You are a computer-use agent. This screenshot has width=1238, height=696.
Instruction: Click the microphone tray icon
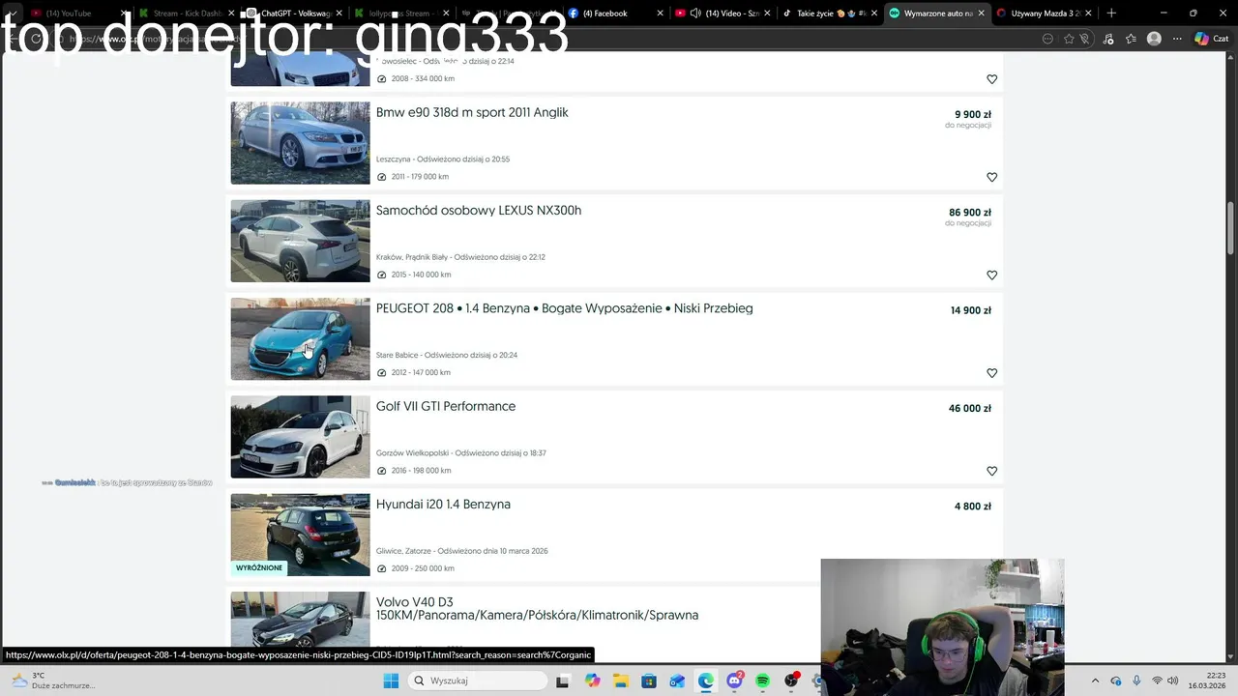coord(1136,681)
